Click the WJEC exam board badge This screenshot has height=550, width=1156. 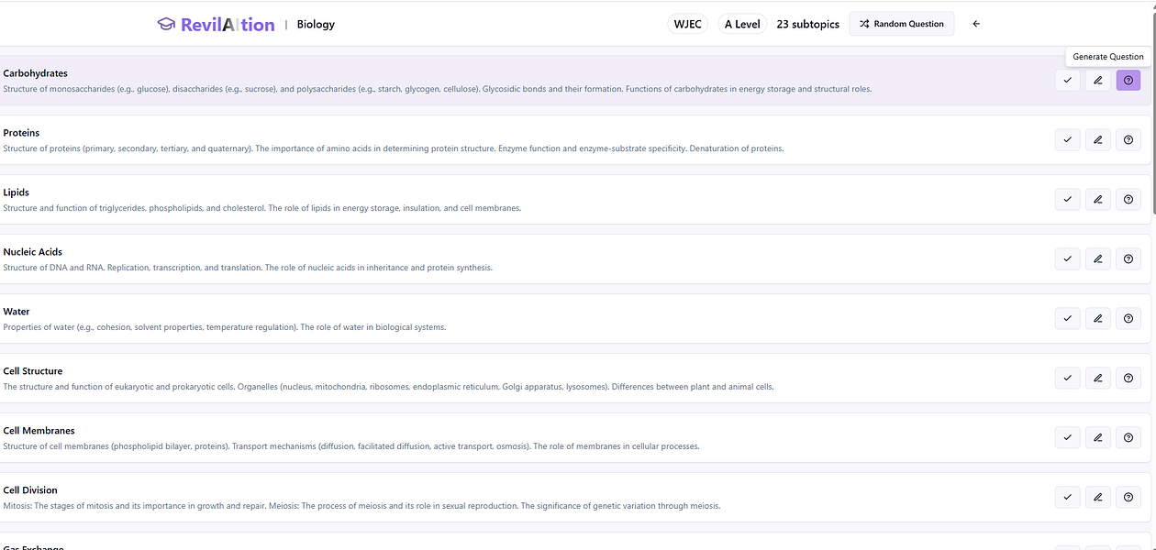(x=687, y=24)
